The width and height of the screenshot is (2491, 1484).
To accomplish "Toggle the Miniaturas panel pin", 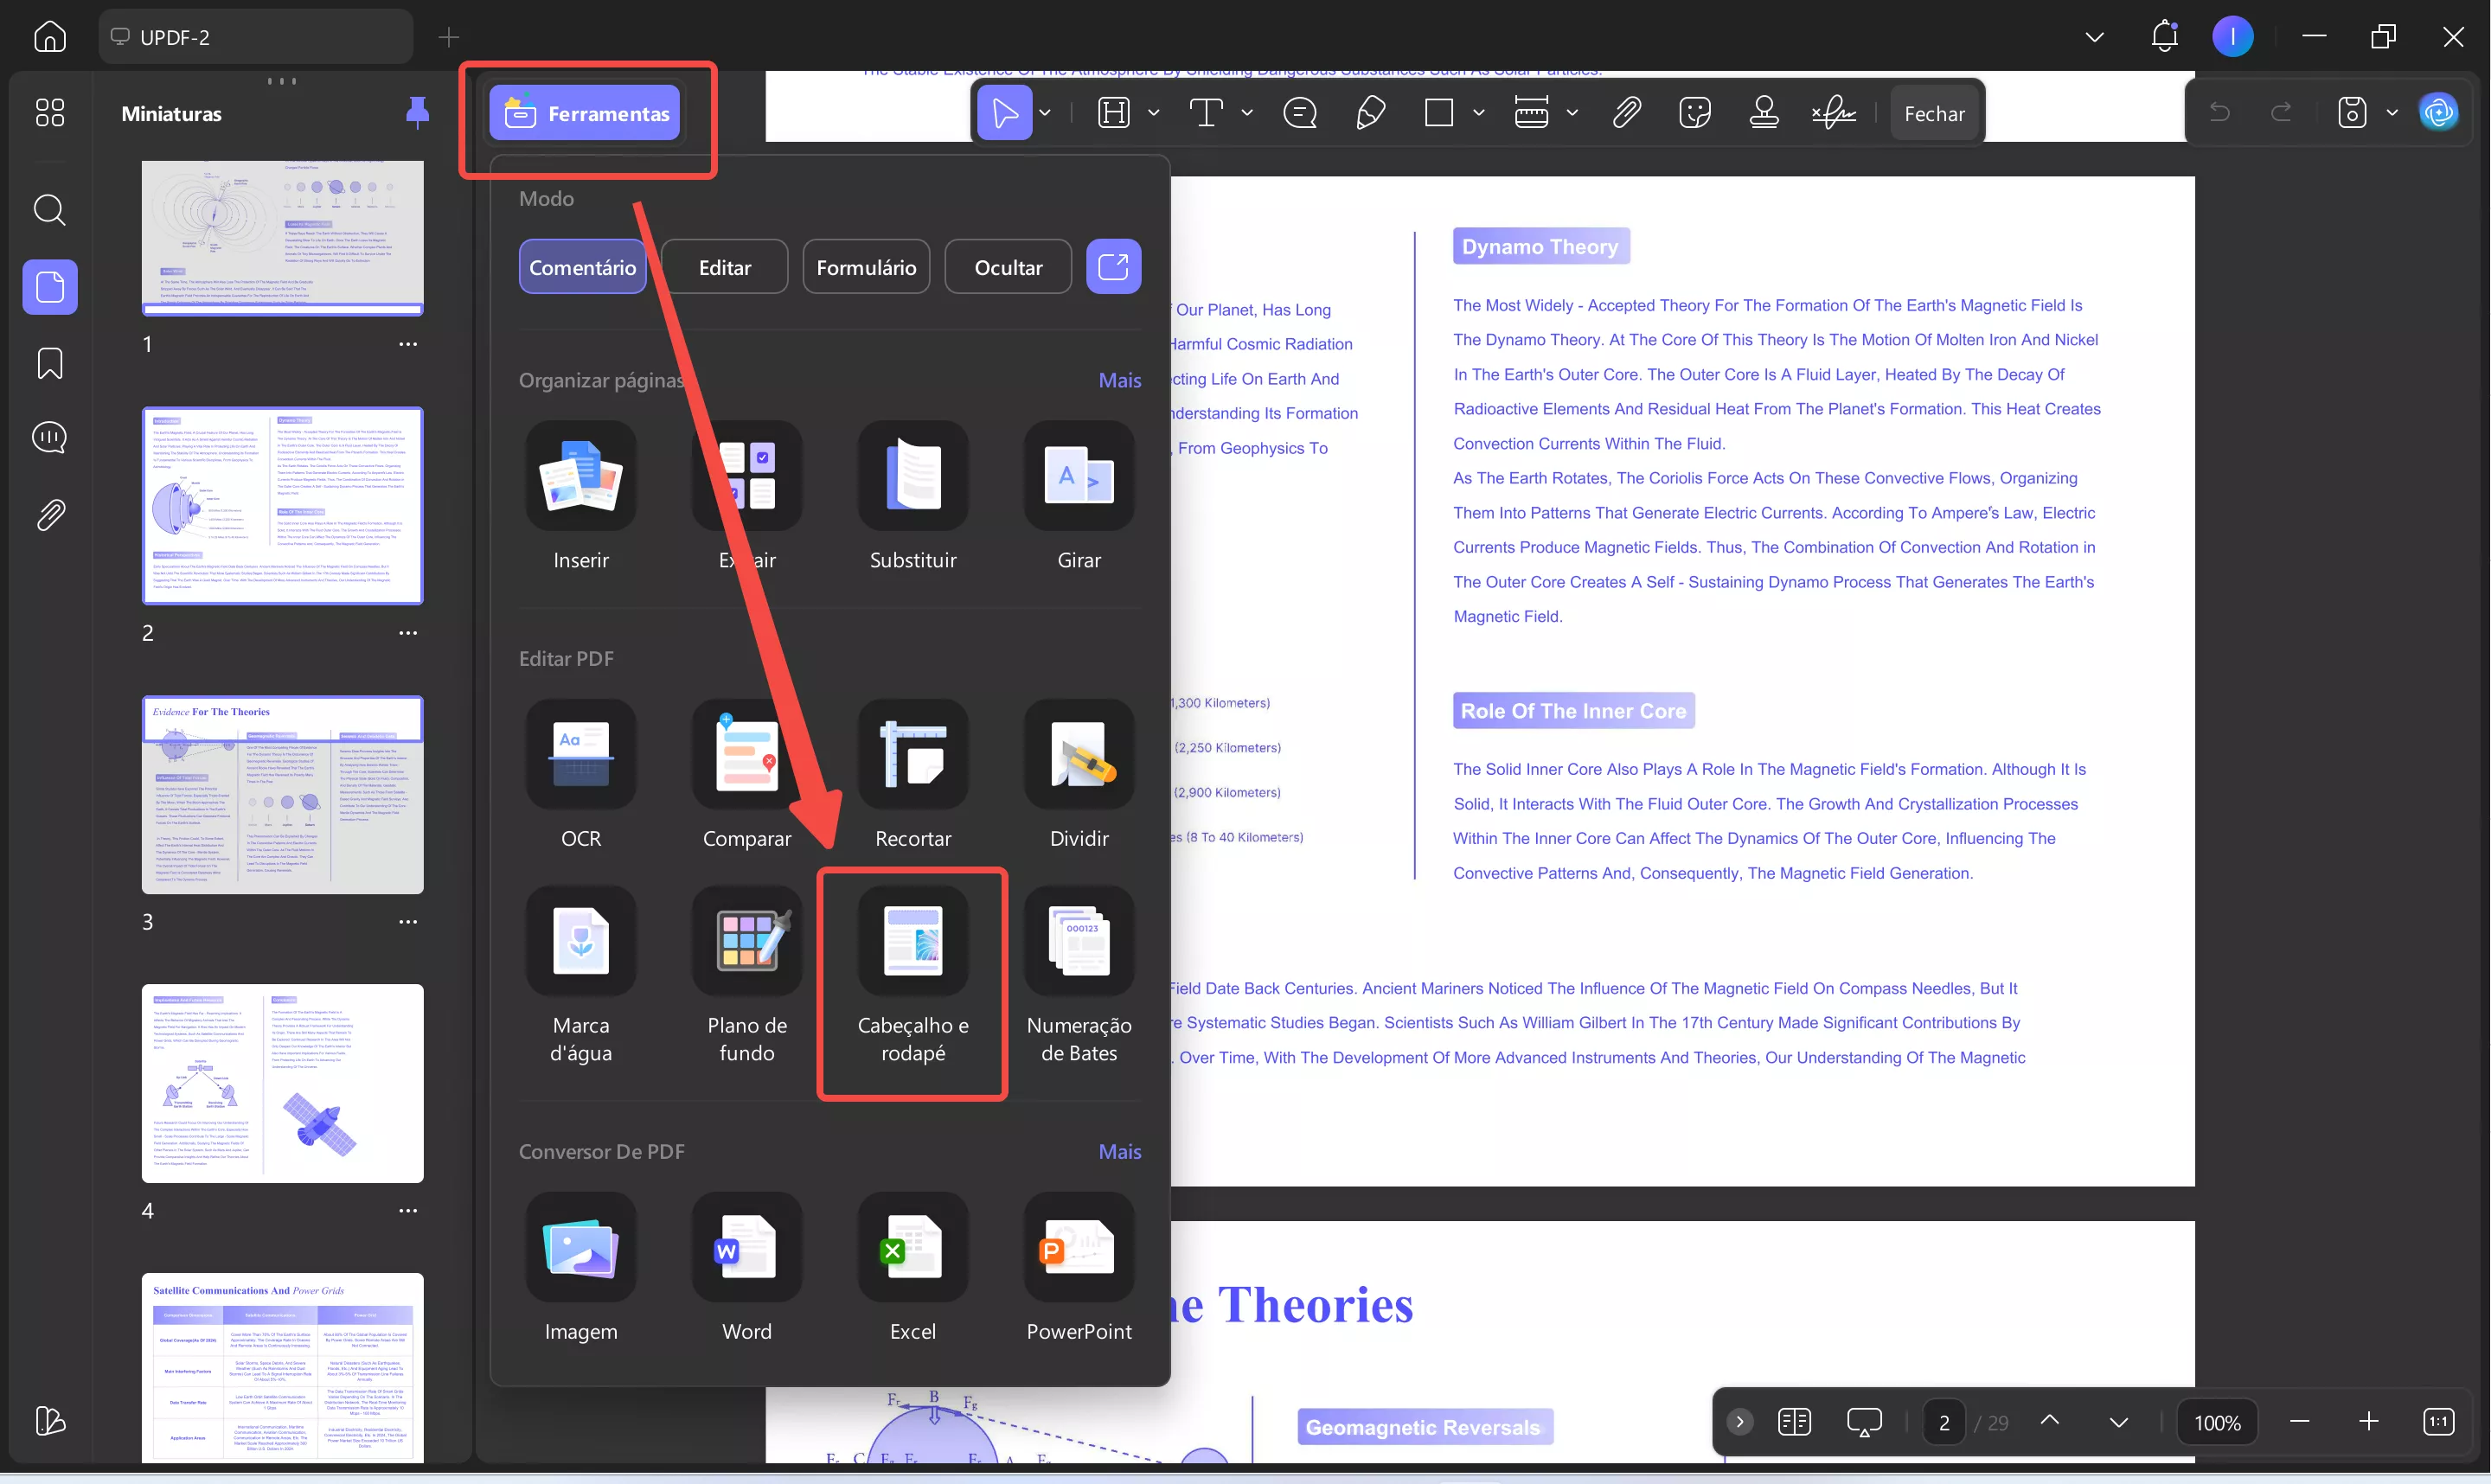I will (417, 113).
